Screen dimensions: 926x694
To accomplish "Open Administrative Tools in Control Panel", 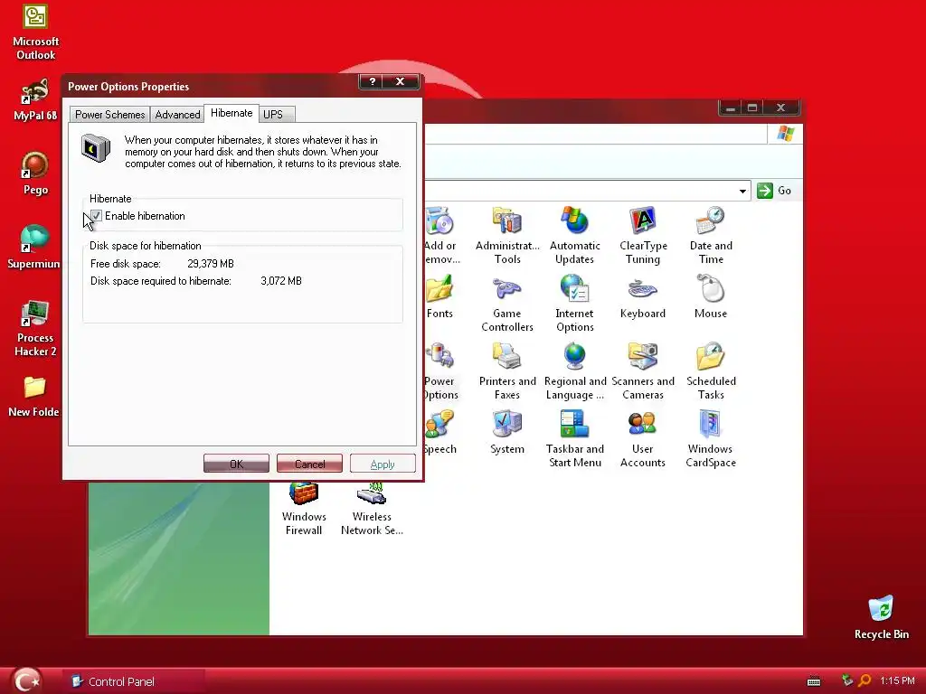I will [507, 235].
